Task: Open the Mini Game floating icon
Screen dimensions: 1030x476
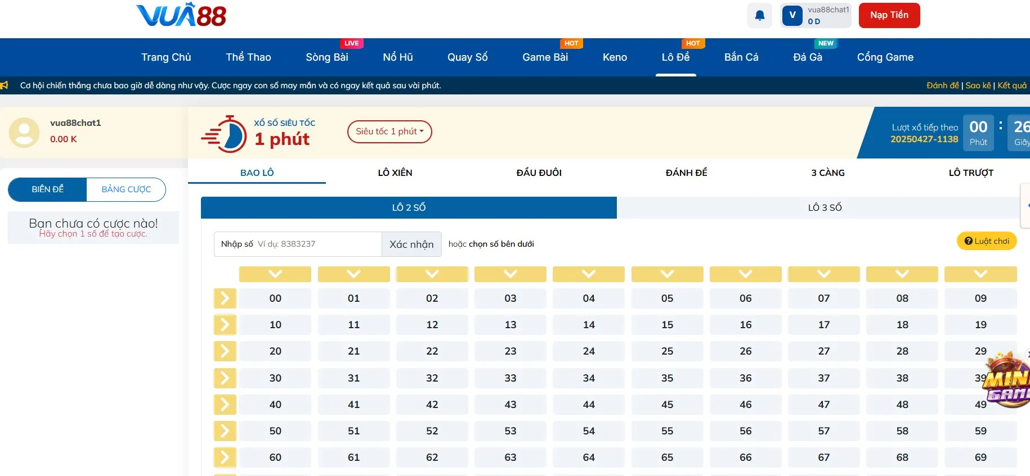Action: click(x=1007, y=380)
